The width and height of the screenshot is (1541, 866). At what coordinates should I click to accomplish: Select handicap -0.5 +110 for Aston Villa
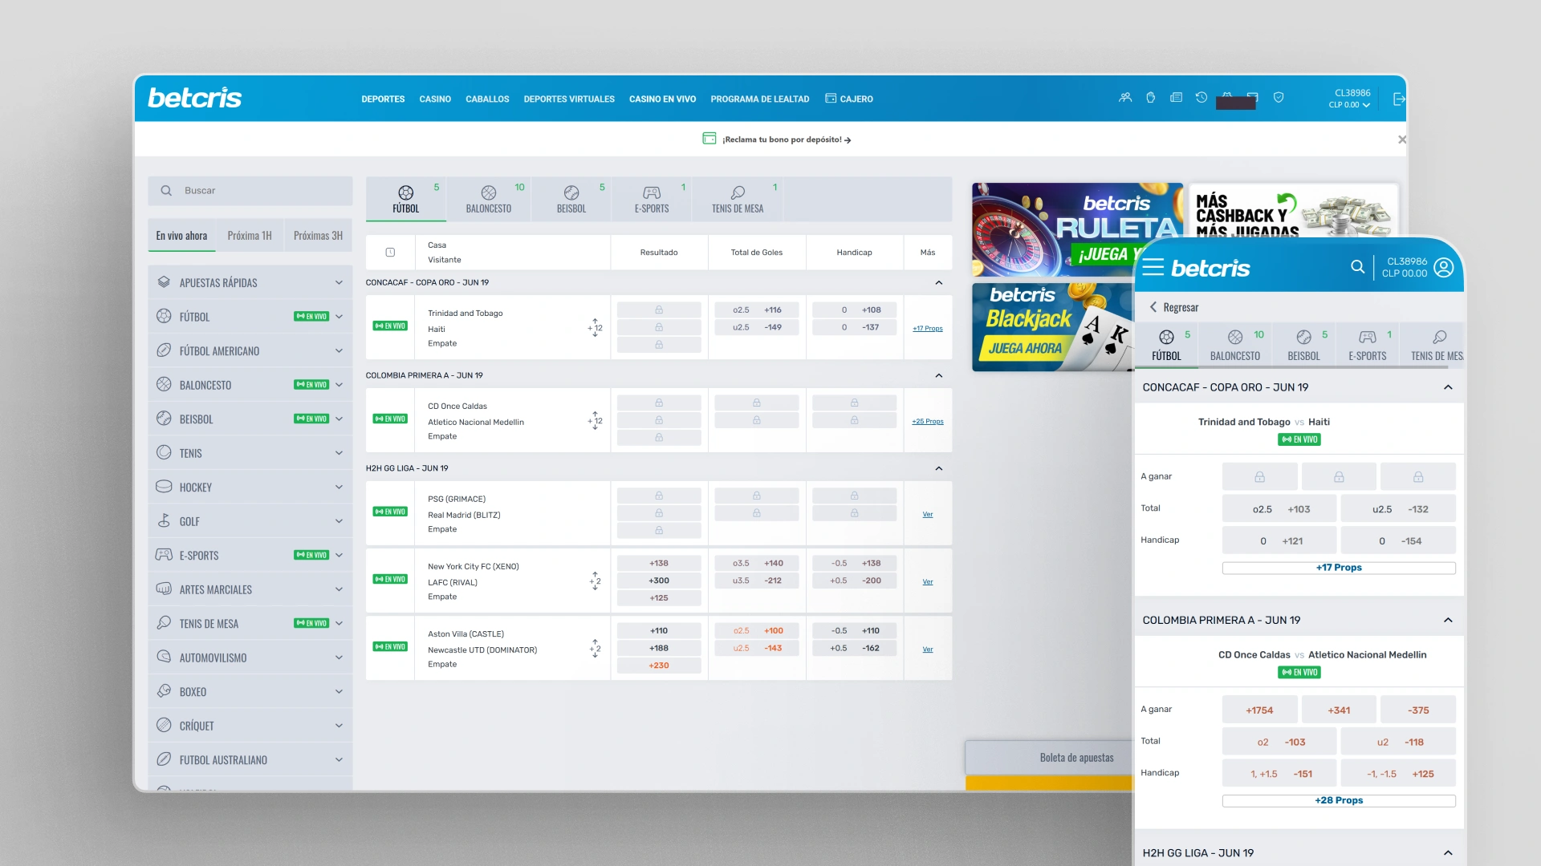click(854, 630)
